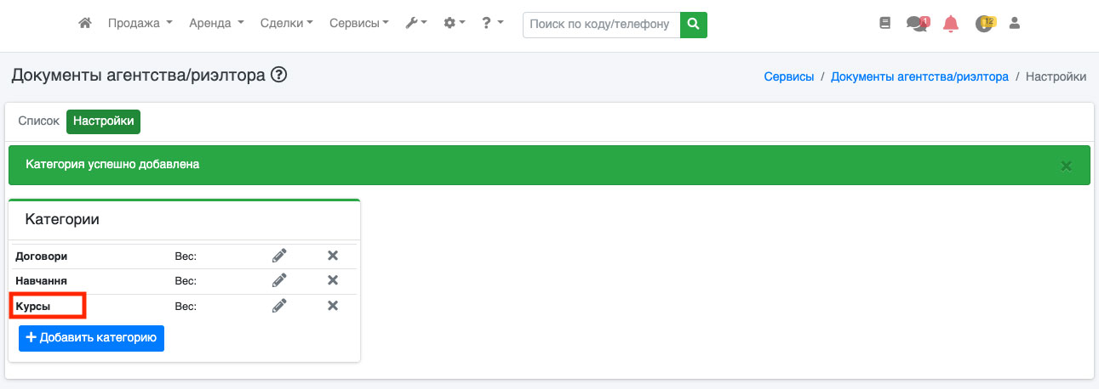The width and height of the screenshot is (1099, 389).
Task: Go to the home page icon
Action: click(x=84, y=24)
